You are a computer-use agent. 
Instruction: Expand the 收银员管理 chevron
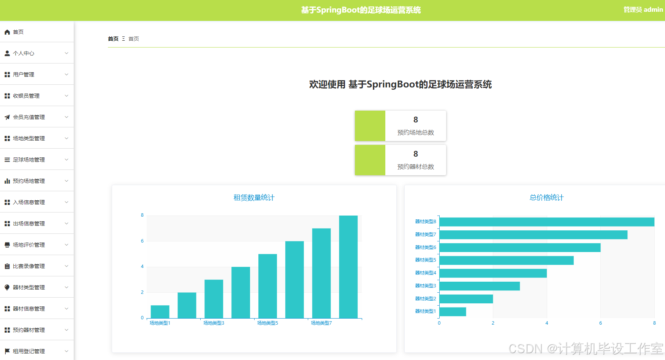66,96
